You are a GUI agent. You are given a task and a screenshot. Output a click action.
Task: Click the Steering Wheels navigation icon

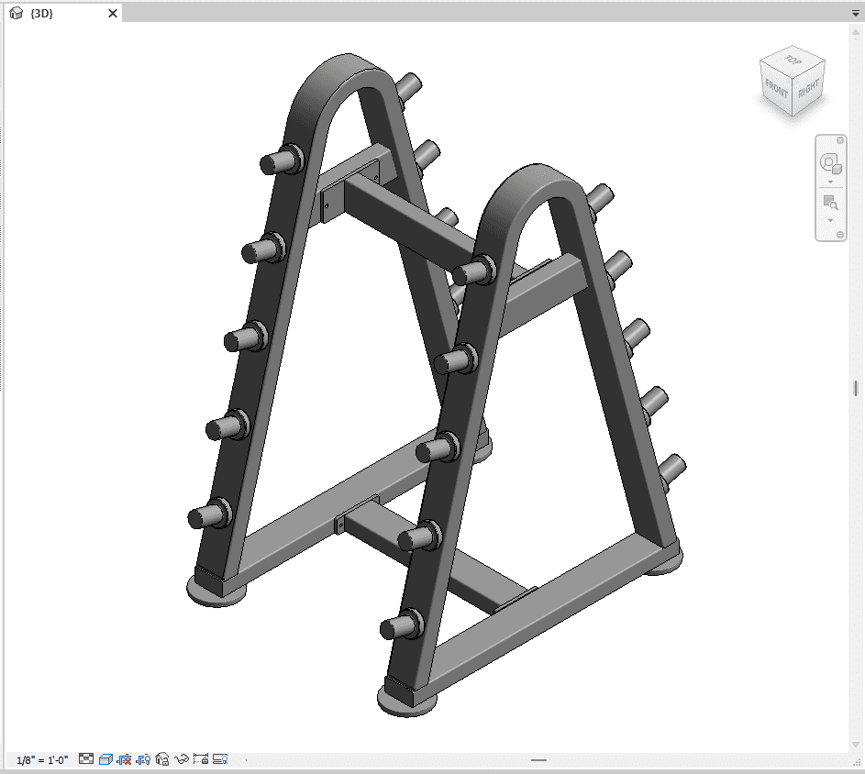coord(830,164)
